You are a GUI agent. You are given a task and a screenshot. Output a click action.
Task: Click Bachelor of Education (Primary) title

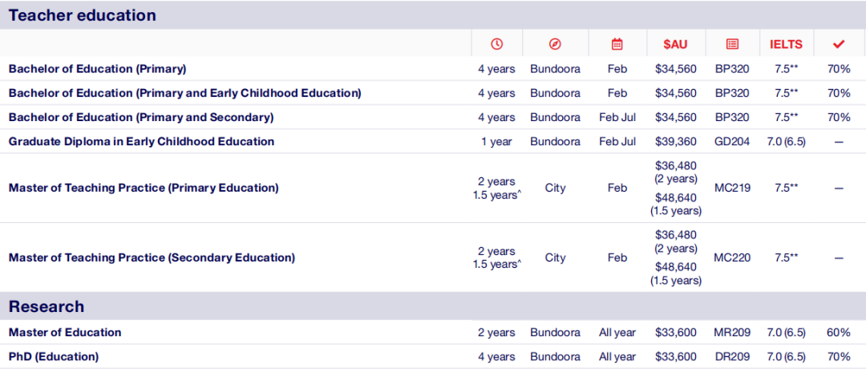[x=97, y=69]
